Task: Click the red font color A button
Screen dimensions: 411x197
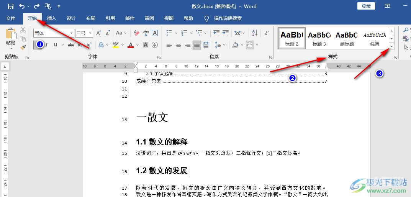Action: coord(131,45)
